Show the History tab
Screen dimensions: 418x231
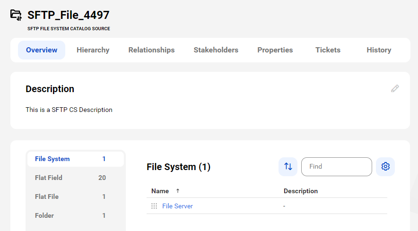(x=379, y=50)
